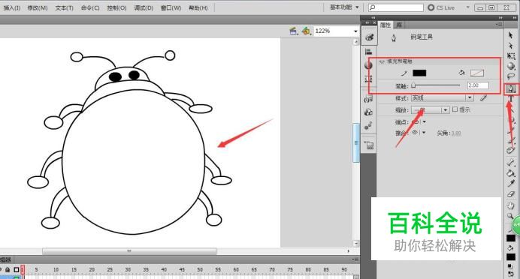The height and width of the screenshot is (279, 520).
Task: Select the Hand tool
Action: coord(511,205)
